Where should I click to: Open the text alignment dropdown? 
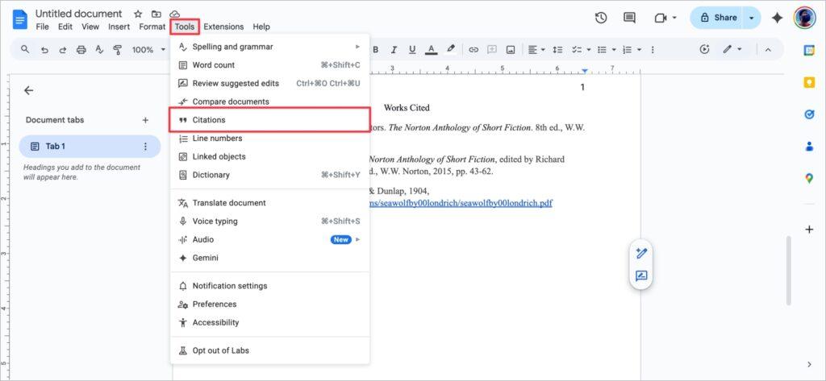click(536, 49)
